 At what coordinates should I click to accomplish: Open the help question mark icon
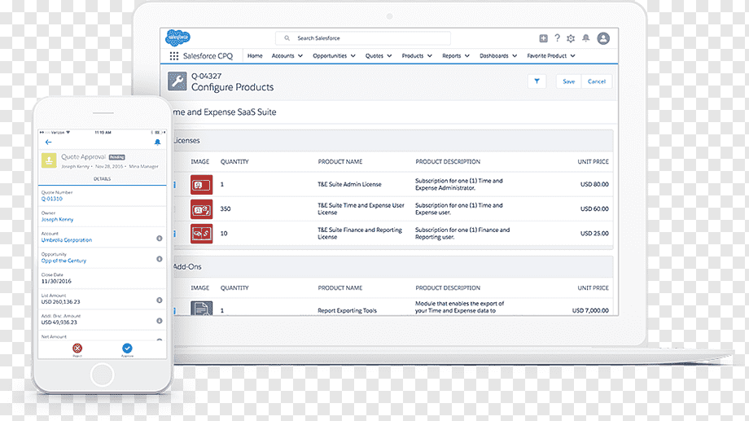[x=557, y=38]
